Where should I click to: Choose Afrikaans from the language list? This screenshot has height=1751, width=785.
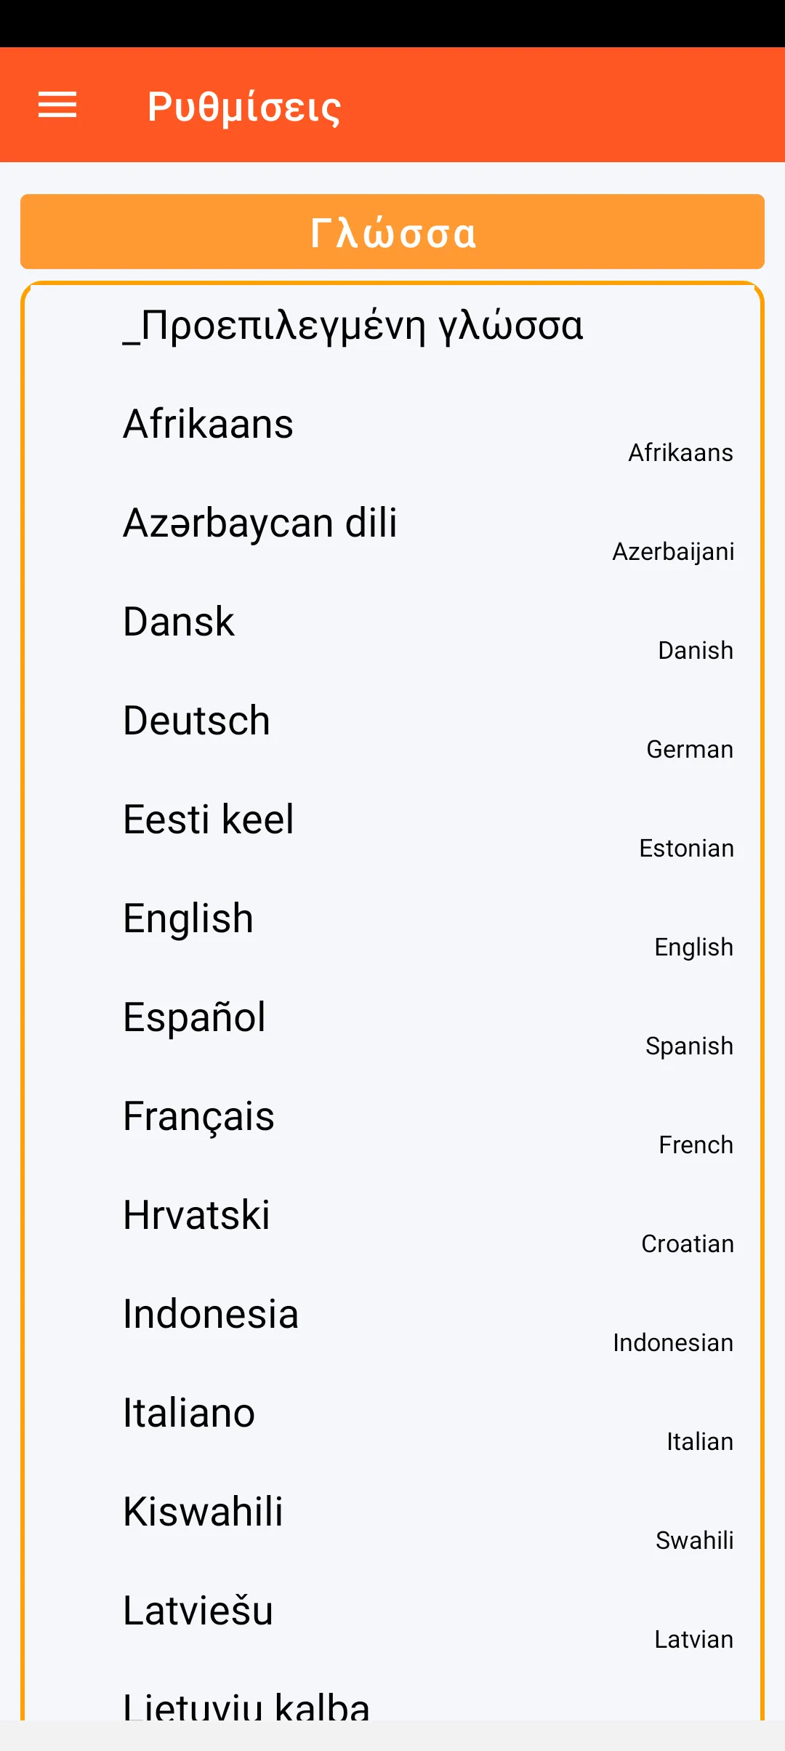click(209, 424)
